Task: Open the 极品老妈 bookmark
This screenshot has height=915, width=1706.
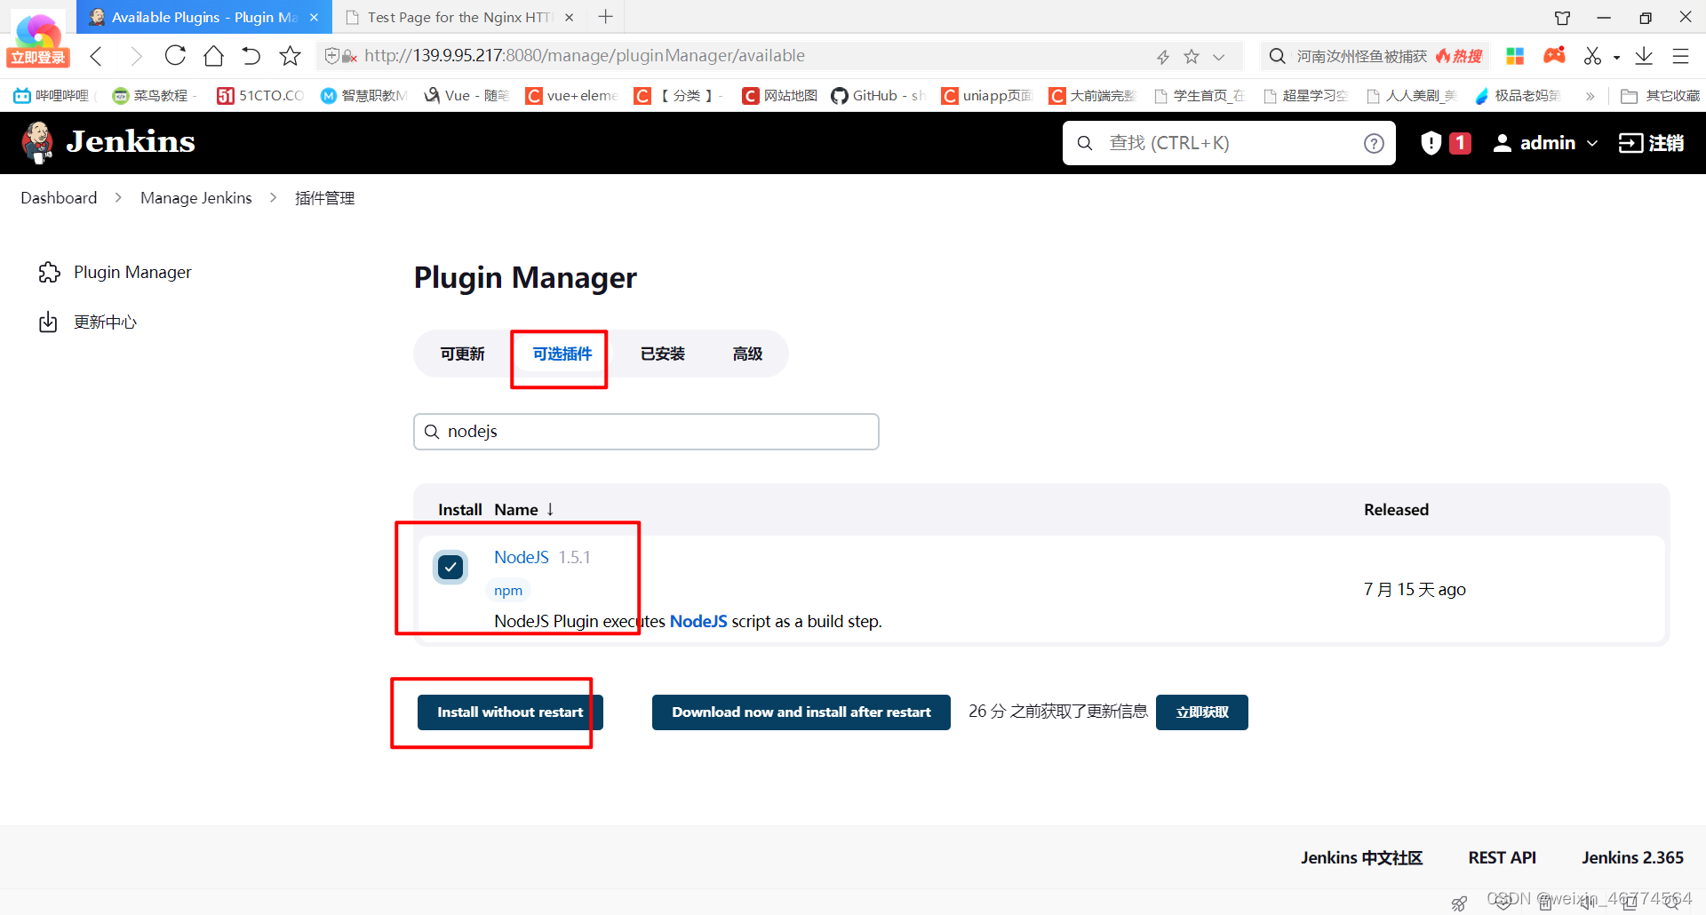Action: coord(1518,95)
